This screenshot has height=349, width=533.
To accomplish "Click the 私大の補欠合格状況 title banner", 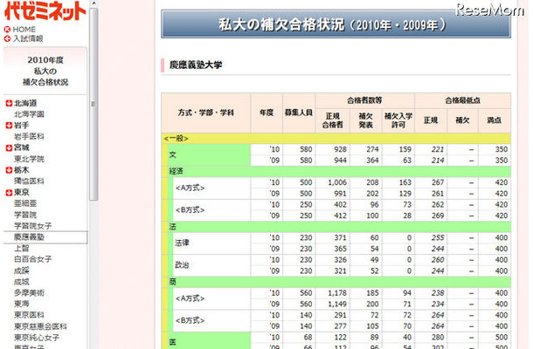I will coord(336,24).
